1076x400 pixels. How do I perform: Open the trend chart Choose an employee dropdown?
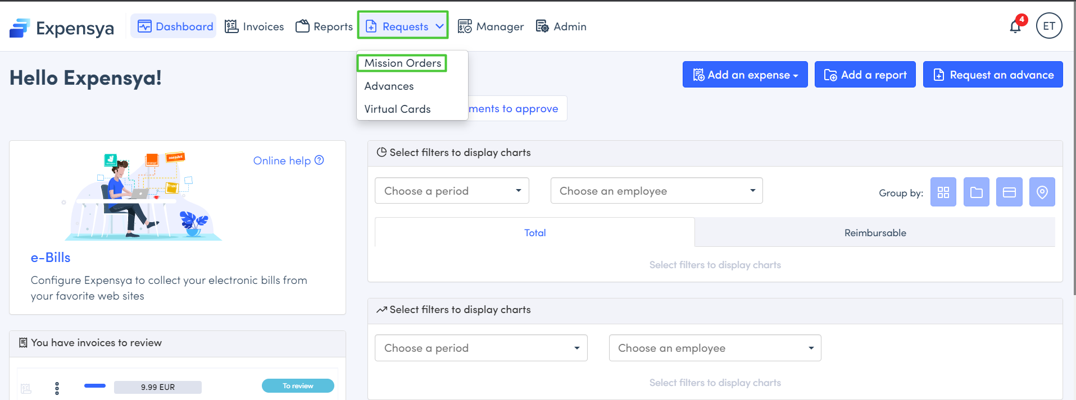pyautogui.click(x=715, y=348)
